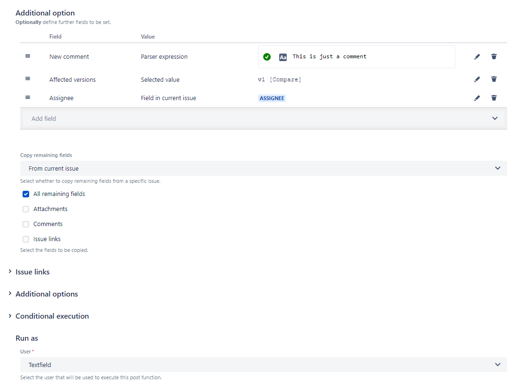Image resolution: width=517 pixels, height=391 pixels.
Task: Click the parser expression comment box
Action: point(356,57)
